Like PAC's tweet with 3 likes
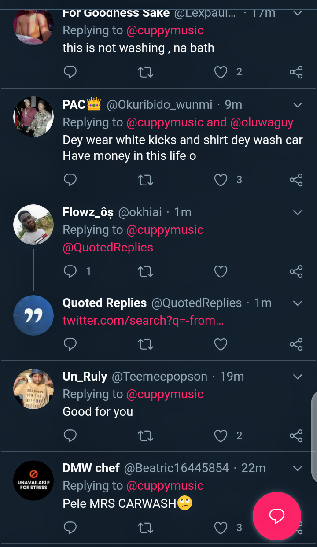Screen dimensions: 317x547 221,180
